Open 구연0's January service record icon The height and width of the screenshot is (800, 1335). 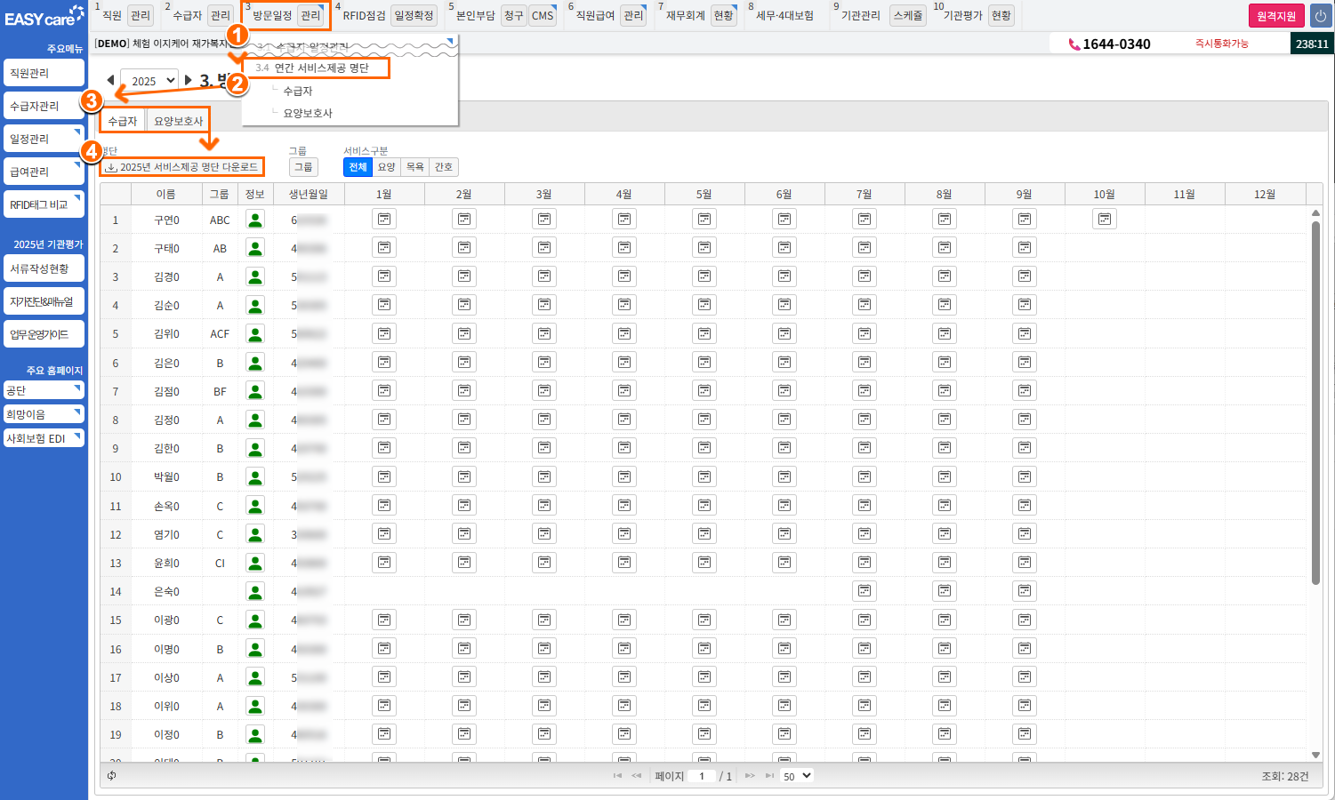point(384,220)
